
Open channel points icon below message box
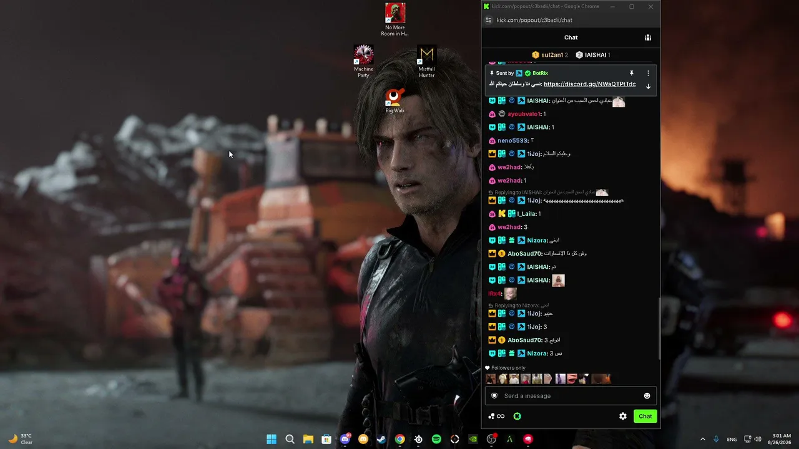496,416
